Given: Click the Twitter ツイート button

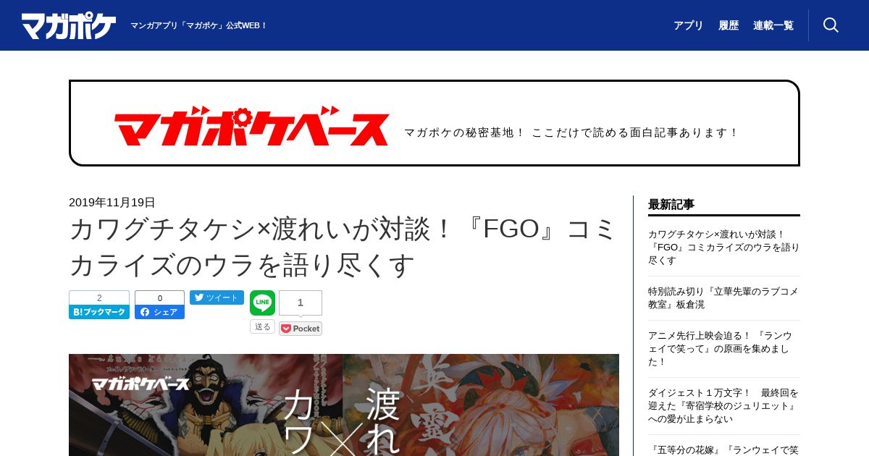Looking at the screenshot, I should pos(217,297).
